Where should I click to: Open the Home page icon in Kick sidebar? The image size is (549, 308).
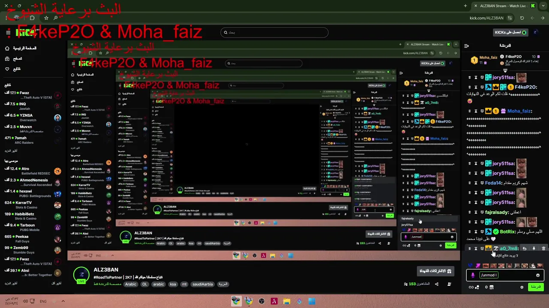7,48
